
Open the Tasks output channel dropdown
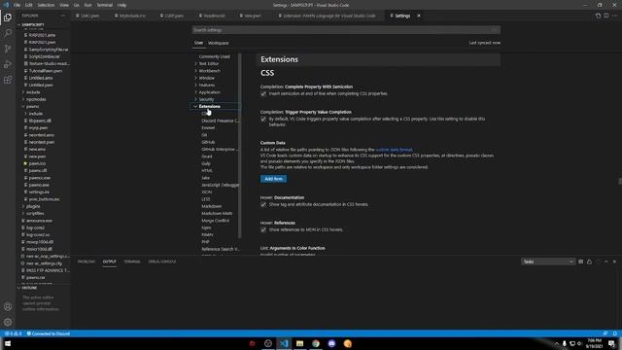tap(548, 262)
